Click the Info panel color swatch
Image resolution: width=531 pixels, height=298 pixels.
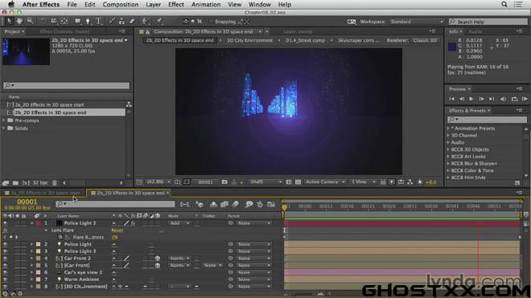point(452,47)
